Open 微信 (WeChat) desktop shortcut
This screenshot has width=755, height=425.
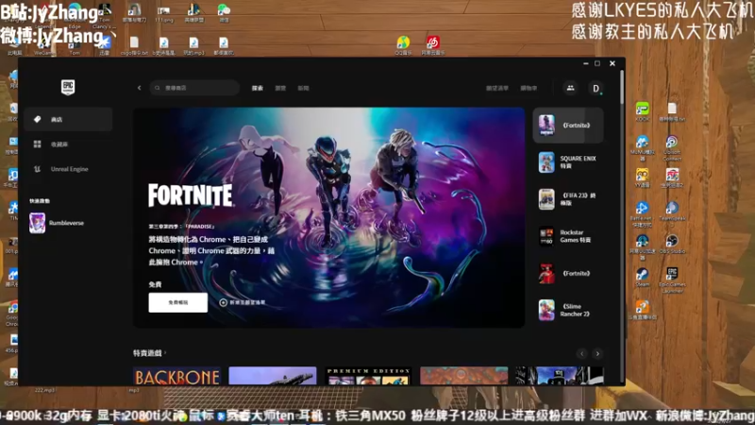coord(224,13)
